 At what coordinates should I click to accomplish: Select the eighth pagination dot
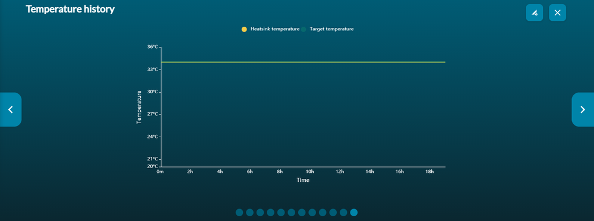point(312,212)
